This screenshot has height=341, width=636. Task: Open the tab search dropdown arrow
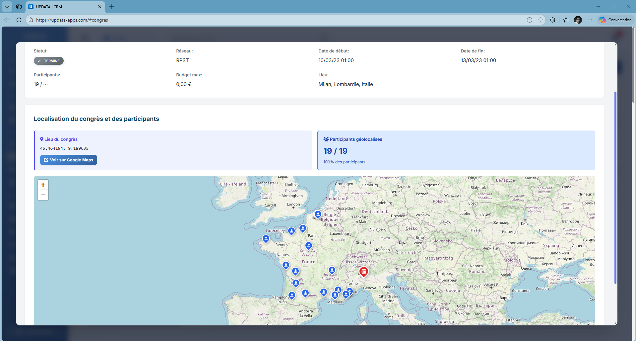(7, 7)
